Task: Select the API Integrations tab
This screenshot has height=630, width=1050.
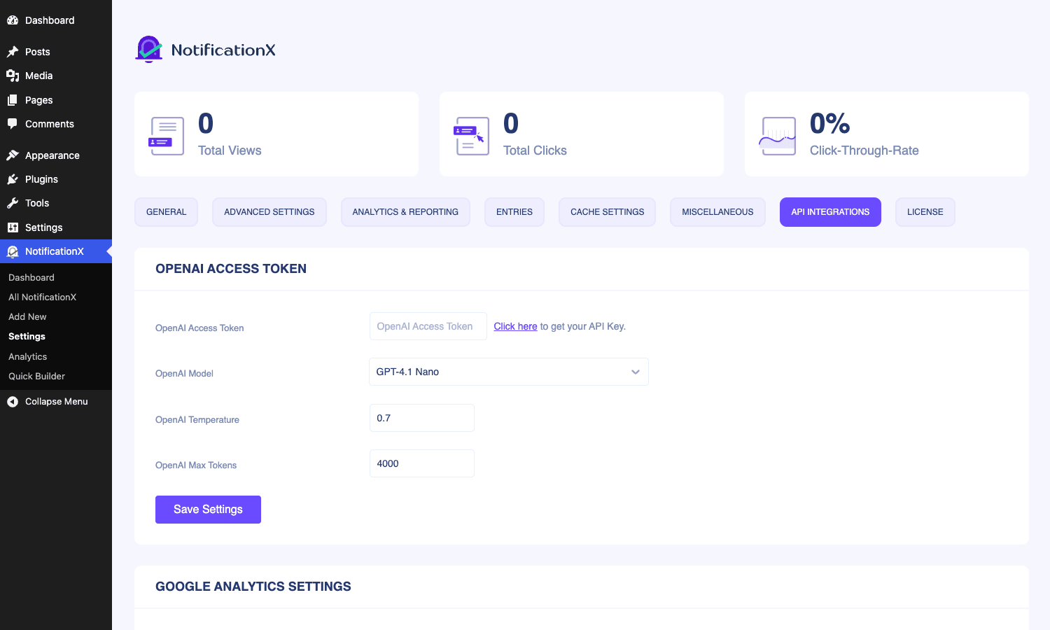Action: (x=830, y=212)
